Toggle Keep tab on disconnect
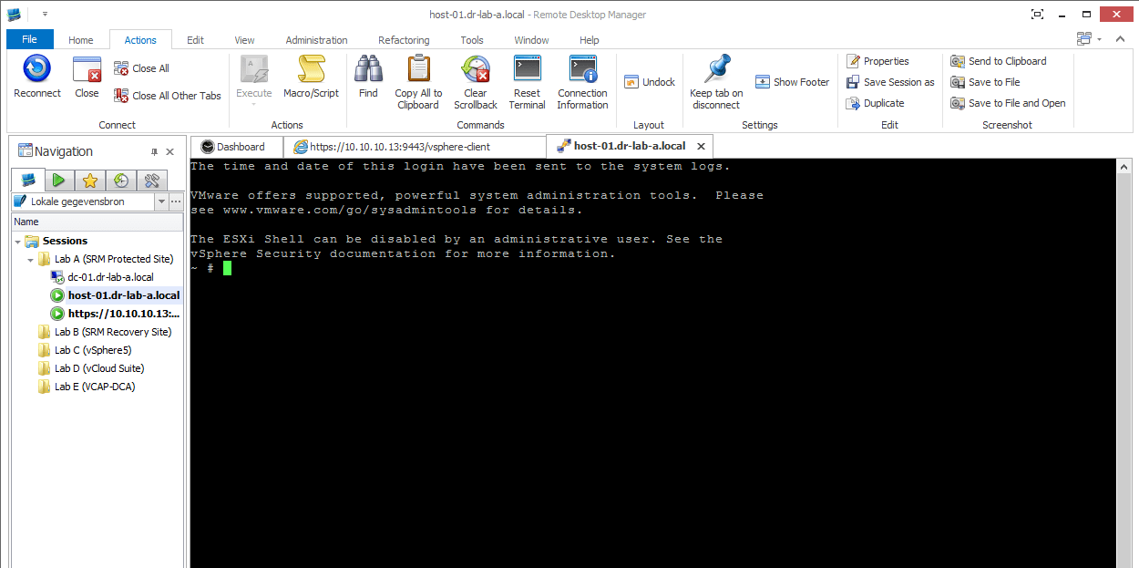This screenshot has width=1139, height=568. pyautogui.click(x=716, y=82)
